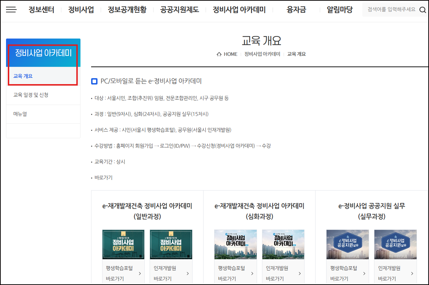Select the 교육 일정 및 신청 sidebar item
The width and height of the screenshot is (429, 285).
coord(43,95)
